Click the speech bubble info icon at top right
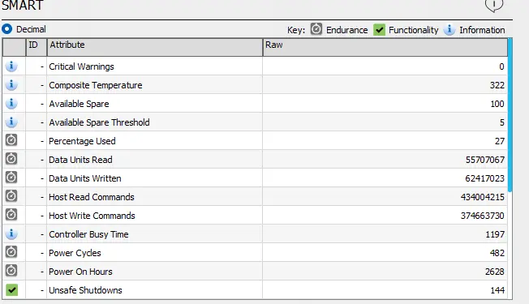The height and width of the screenshot is (304, 529). 494,6
